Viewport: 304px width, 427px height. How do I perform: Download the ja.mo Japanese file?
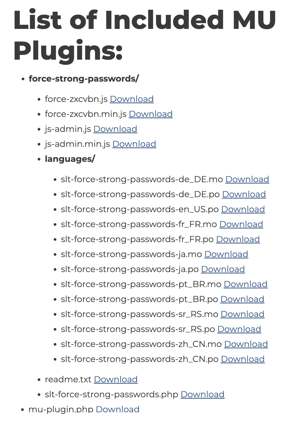tap(226, 254)
